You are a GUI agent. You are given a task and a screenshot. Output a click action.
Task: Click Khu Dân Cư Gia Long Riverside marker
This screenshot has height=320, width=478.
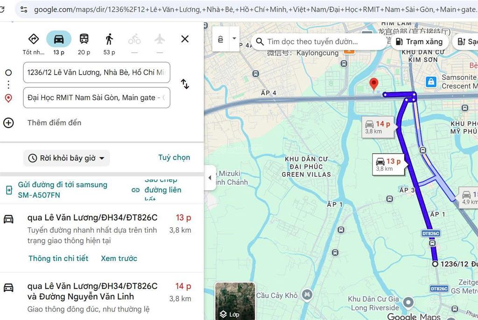(x=408, y=303)
